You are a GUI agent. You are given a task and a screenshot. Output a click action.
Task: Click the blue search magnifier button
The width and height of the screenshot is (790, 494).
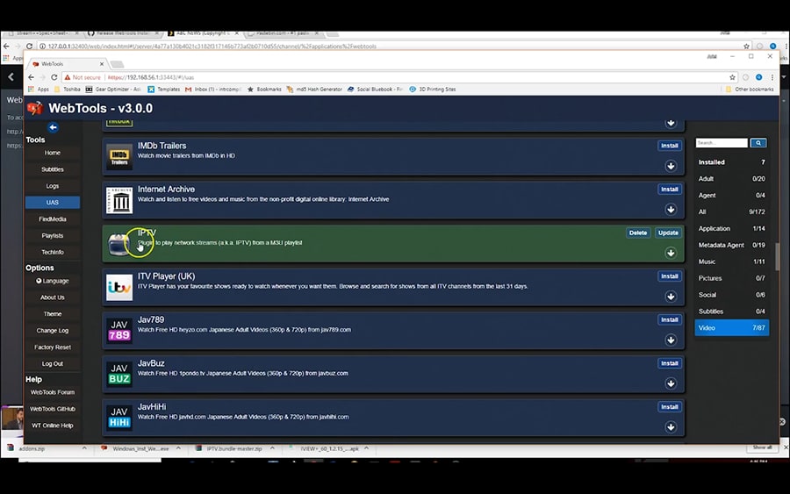click(x=758, y=143)
